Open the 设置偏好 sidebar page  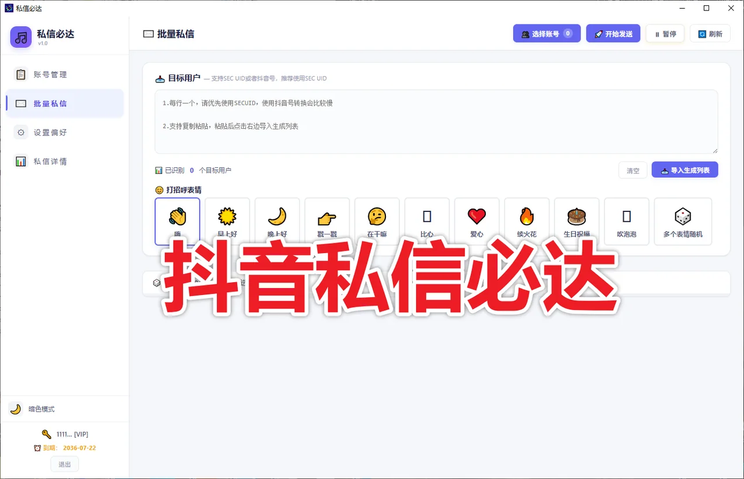[65, 132]
